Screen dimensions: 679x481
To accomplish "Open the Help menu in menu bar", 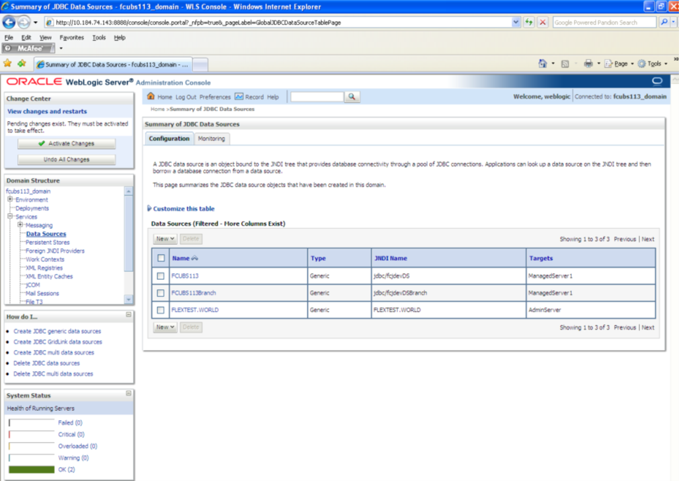I will click(x=120, y=38).
